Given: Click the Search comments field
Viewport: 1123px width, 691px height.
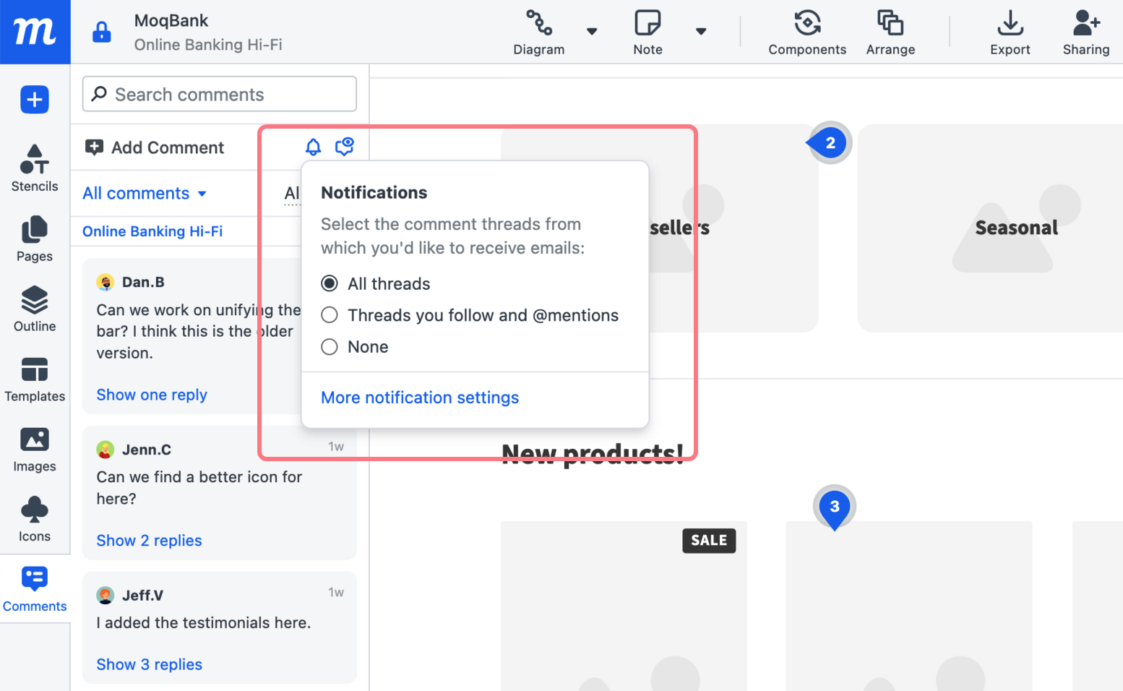Looking at the screenshot, I should point(218,94).
